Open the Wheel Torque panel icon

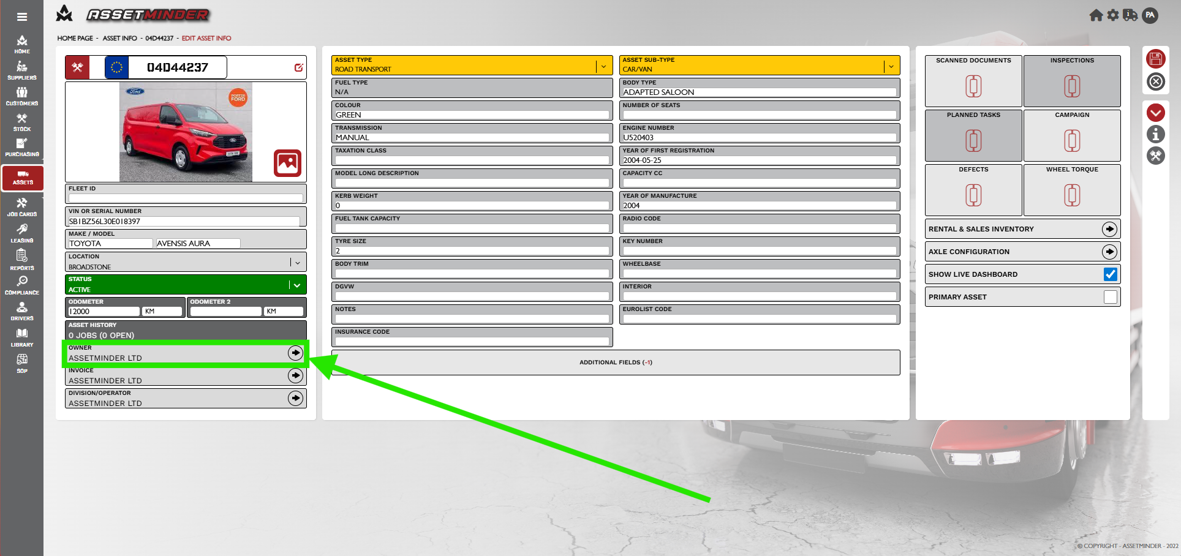1071,195
